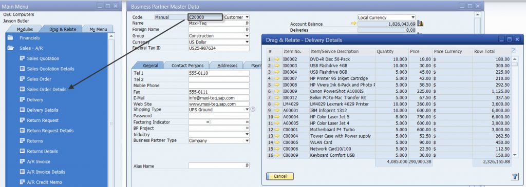This screenshot has height=187, width=526.
Task: Click the translate icon in Foreign Name field
Action: click(247, 29)
